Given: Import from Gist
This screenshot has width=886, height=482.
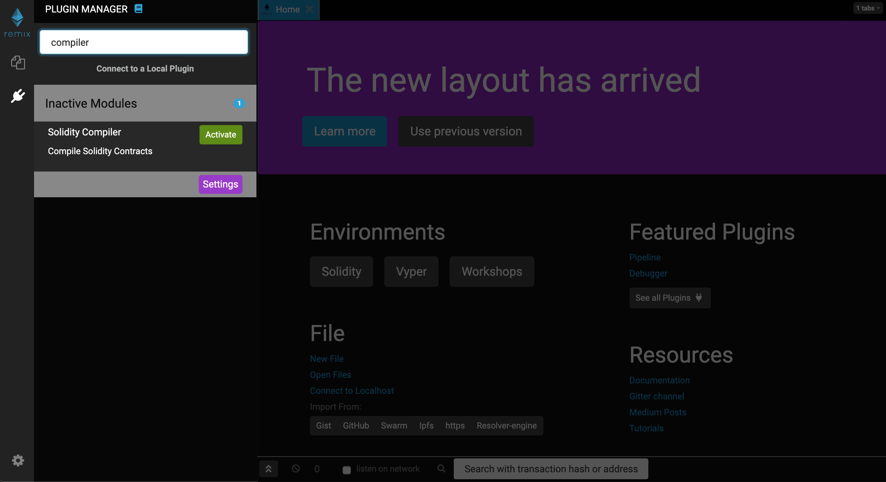Looking at the screenshot, I should pyautogui.click(x=323, y=425).
